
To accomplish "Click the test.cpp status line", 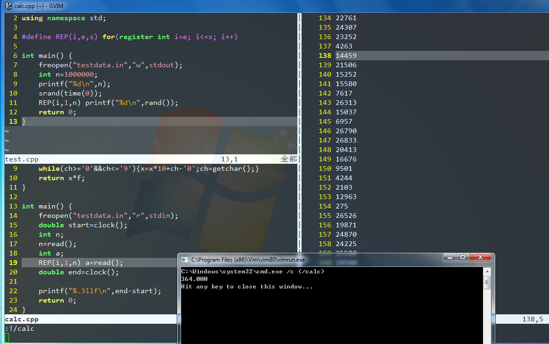I will 151,159.
